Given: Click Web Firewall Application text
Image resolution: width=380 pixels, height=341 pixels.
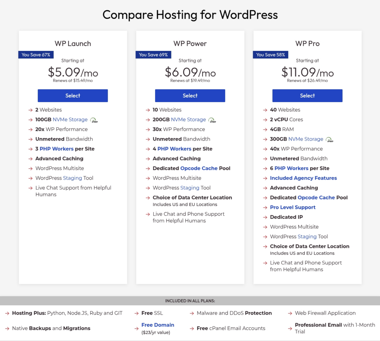Looking at the screenshot, I should (325, 313).
